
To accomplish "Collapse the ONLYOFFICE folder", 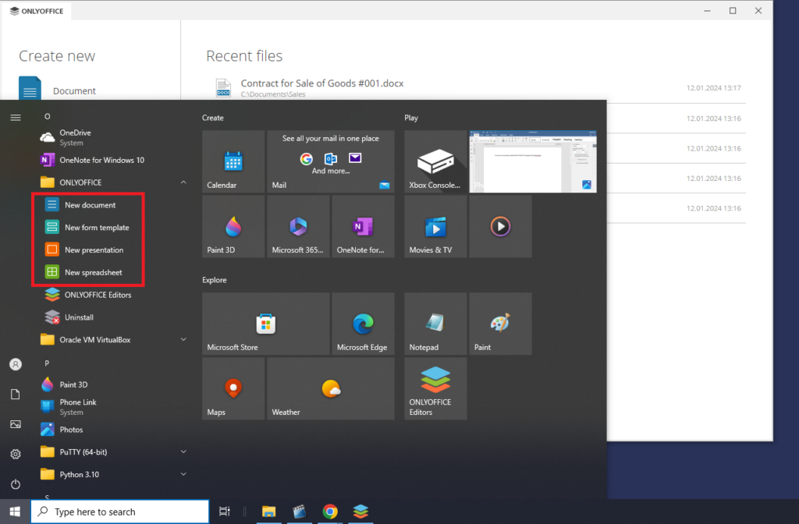I will [183, 182].
